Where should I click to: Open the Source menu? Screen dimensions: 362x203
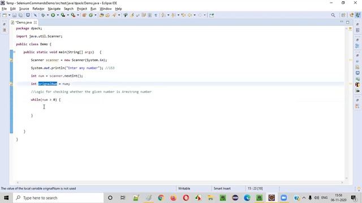[x=24, y=9]
